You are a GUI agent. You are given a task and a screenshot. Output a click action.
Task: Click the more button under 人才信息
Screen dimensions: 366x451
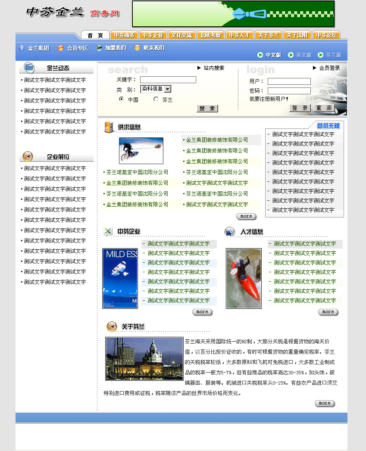click(328, 312)
